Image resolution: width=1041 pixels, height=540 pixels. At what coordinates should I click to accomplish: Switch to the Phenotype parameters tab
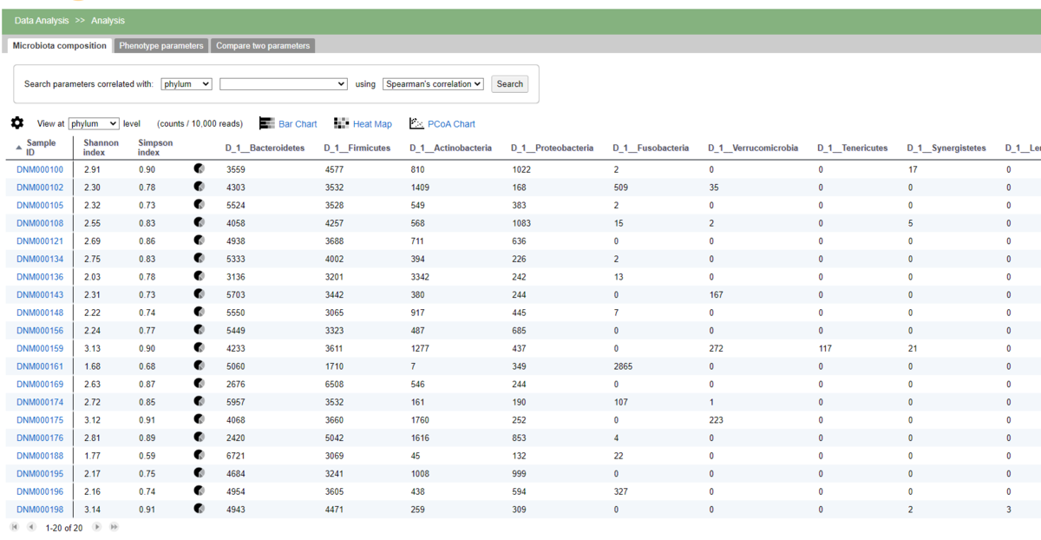click(x=161, y=45)
